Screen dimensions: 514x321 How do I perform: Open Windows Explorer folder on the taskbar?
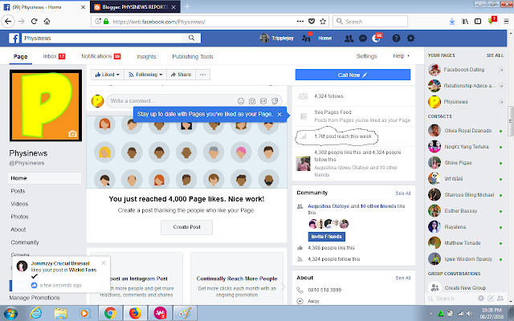[x=61, y=313]
